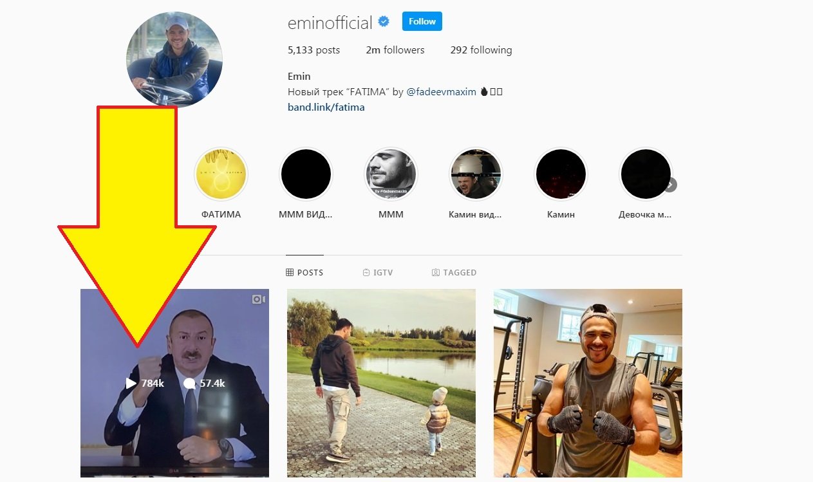The image size is (813, 482).
Task: Switch to the TAGGED tab
Action: pos(454,273)
